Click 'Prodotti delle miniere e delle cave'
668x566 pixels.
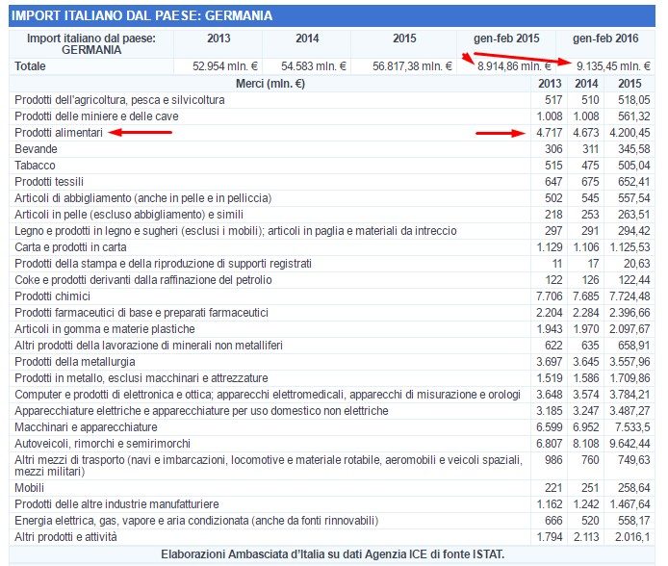click(x=96, y=116)
